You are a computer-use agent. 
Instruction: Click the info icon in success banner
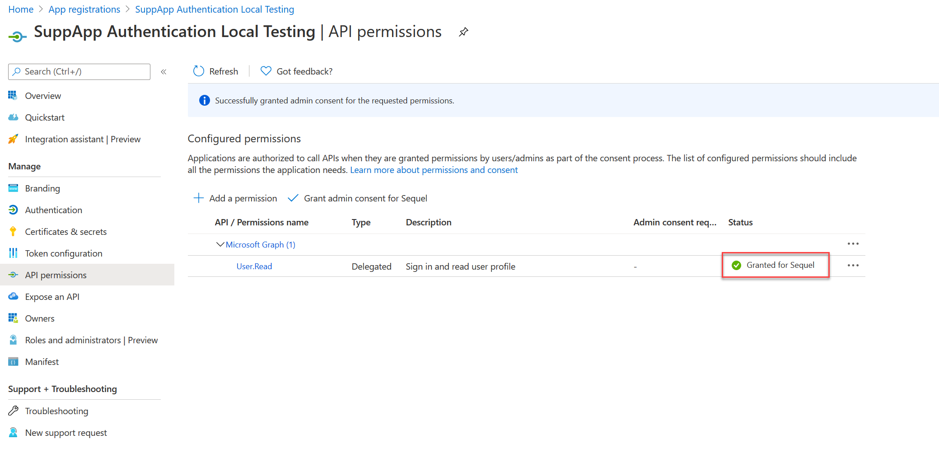pyautogui.click(x=205, y=100)
